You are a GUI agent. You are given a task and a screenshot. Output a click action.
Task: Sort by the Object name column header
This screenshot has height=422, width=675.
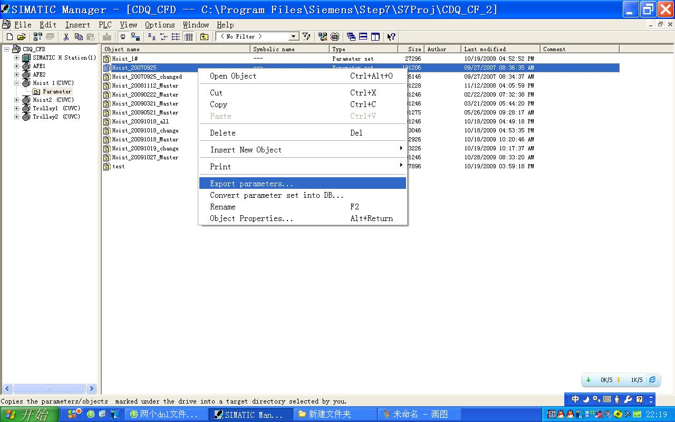click(x=176, y=49)
